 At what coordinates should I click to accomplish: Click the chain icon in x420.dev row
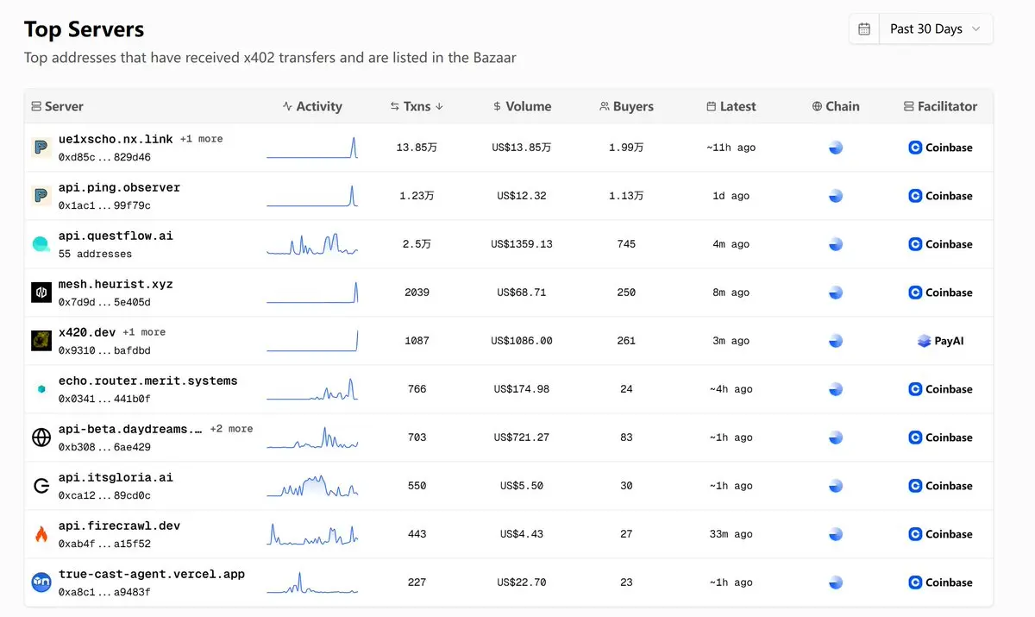[835, 341]
